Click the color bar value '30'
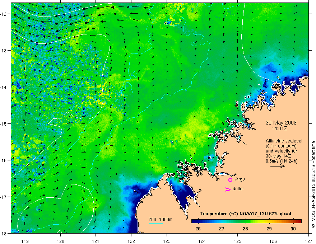 coord(293,229)
